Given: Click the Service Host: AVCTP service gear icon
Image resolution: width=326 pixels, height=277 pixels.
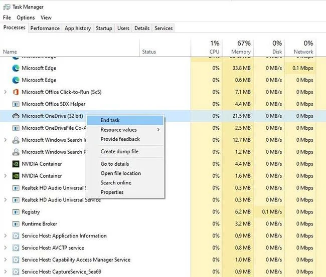Looking at the screenshot, I should pyautogui.click(x=16, y=248).
